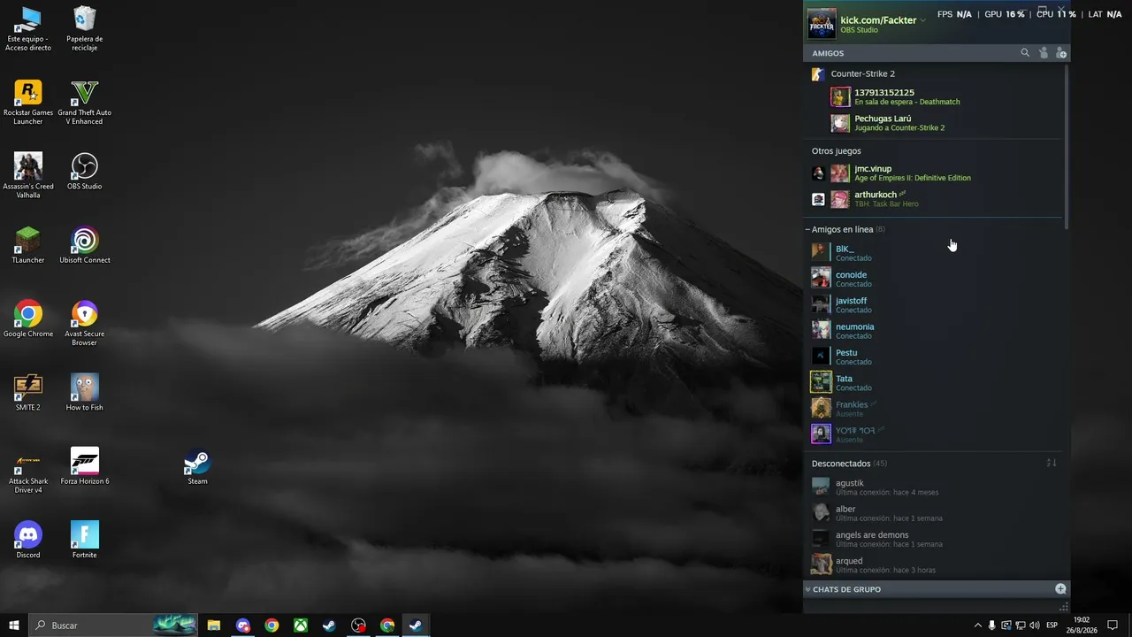Select offline friend angels are demons
Viewport: 1132px width, 637px height.
tap(935, 539)
